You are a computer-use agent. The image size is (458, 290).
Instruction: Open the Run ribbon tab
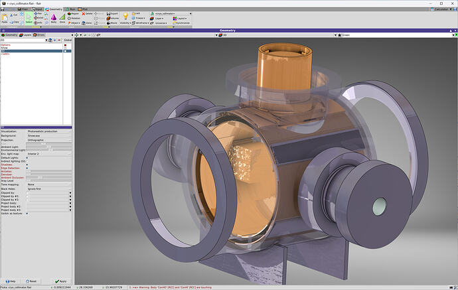tap(70, 9)
